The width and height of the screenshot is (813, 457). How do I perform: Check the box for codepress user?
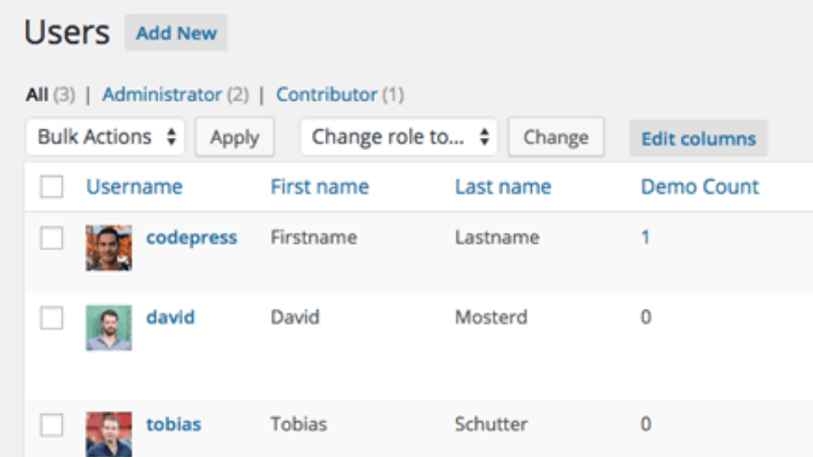click(52, 238)
